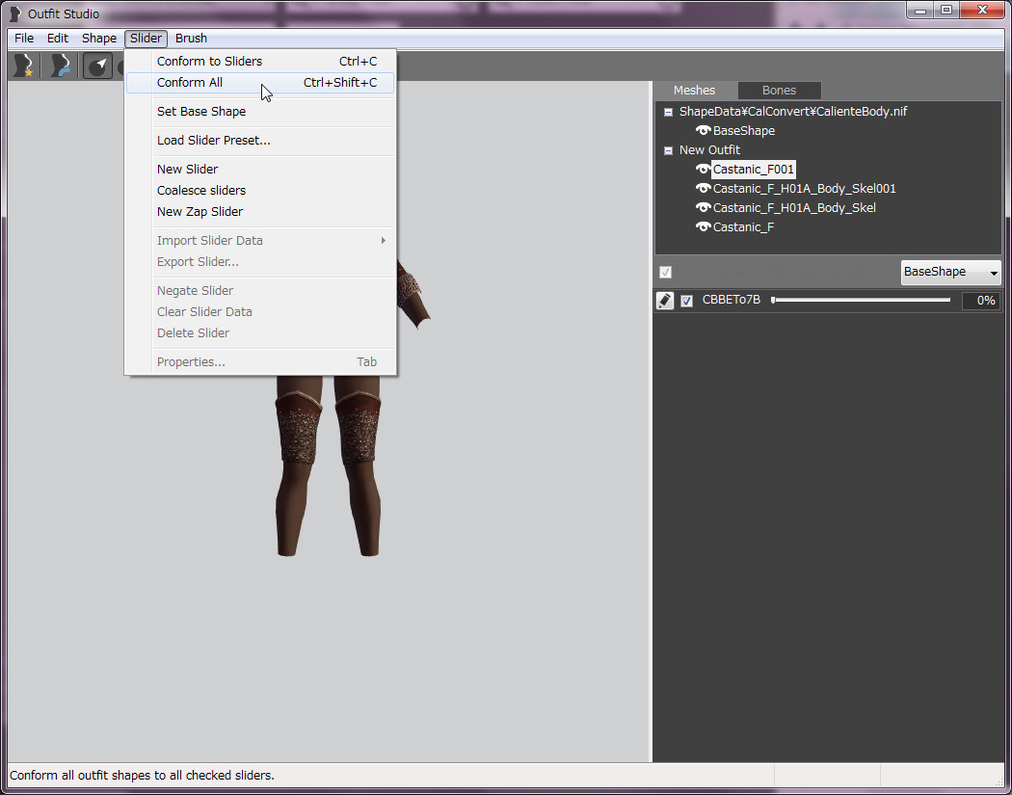
Task: Hide the BaseShape mesh via eye icon
Action: pos(704,131)
